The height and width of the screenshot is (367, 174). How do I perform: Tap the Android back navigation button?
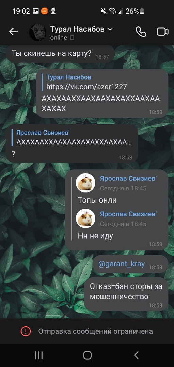pyautogui.click(x=136, y=355)
